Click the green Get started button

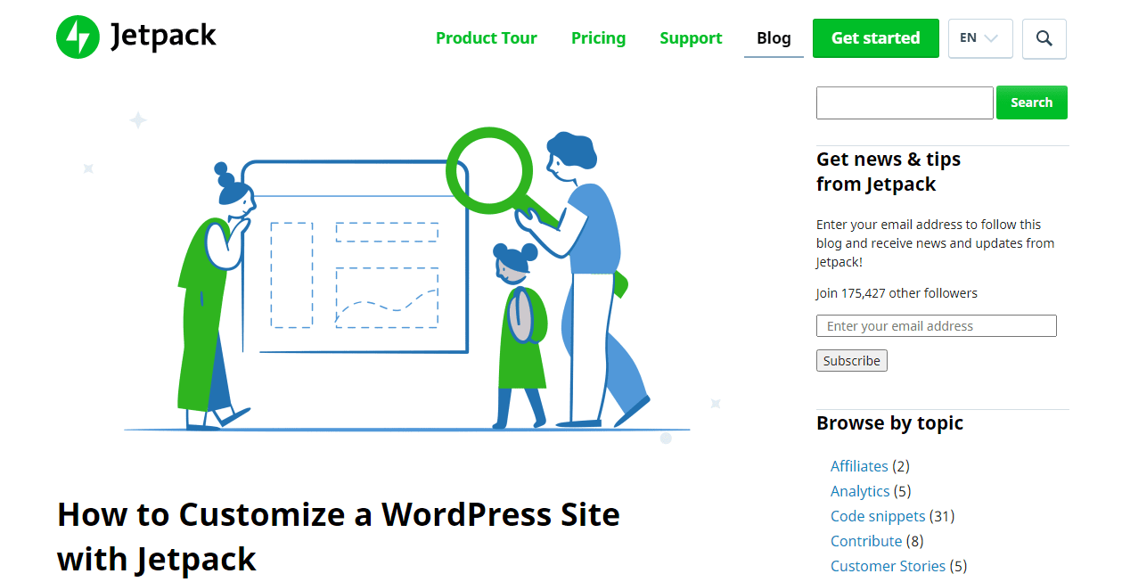tap(875, 38)
